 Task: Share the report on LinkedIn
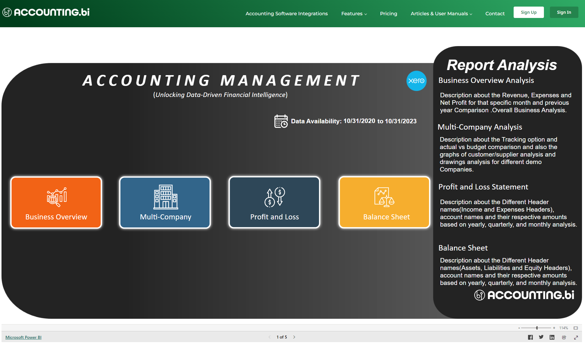pyautogui.click(x=552, y=337)
